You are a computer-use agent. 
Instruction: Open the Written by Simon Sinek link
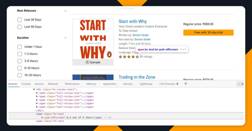[140, 35]
